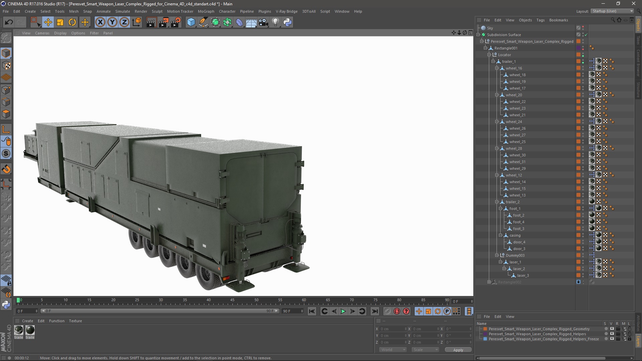642x361 pixels.
Task: Toggle Autokeying
Action: tap(397, 311)
